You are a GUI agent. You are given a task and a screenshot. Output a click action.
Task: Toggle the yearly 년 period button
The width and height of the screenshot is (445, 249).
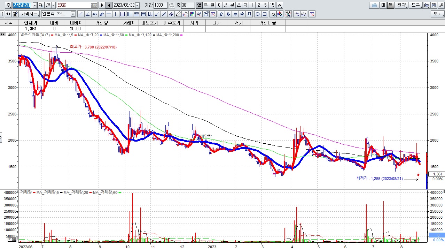coord(225,5)
